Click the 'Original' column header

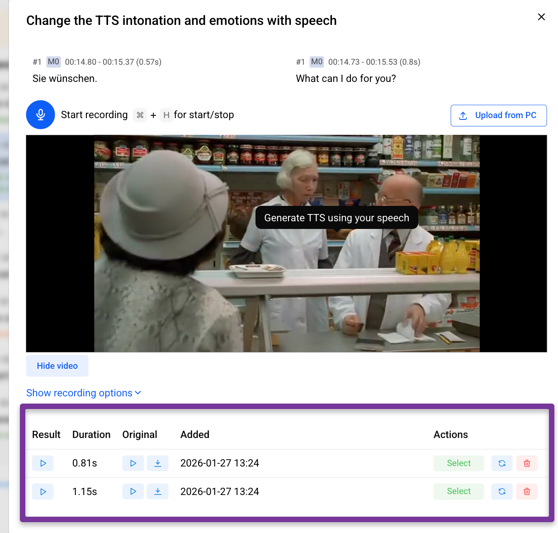(140, 435)
